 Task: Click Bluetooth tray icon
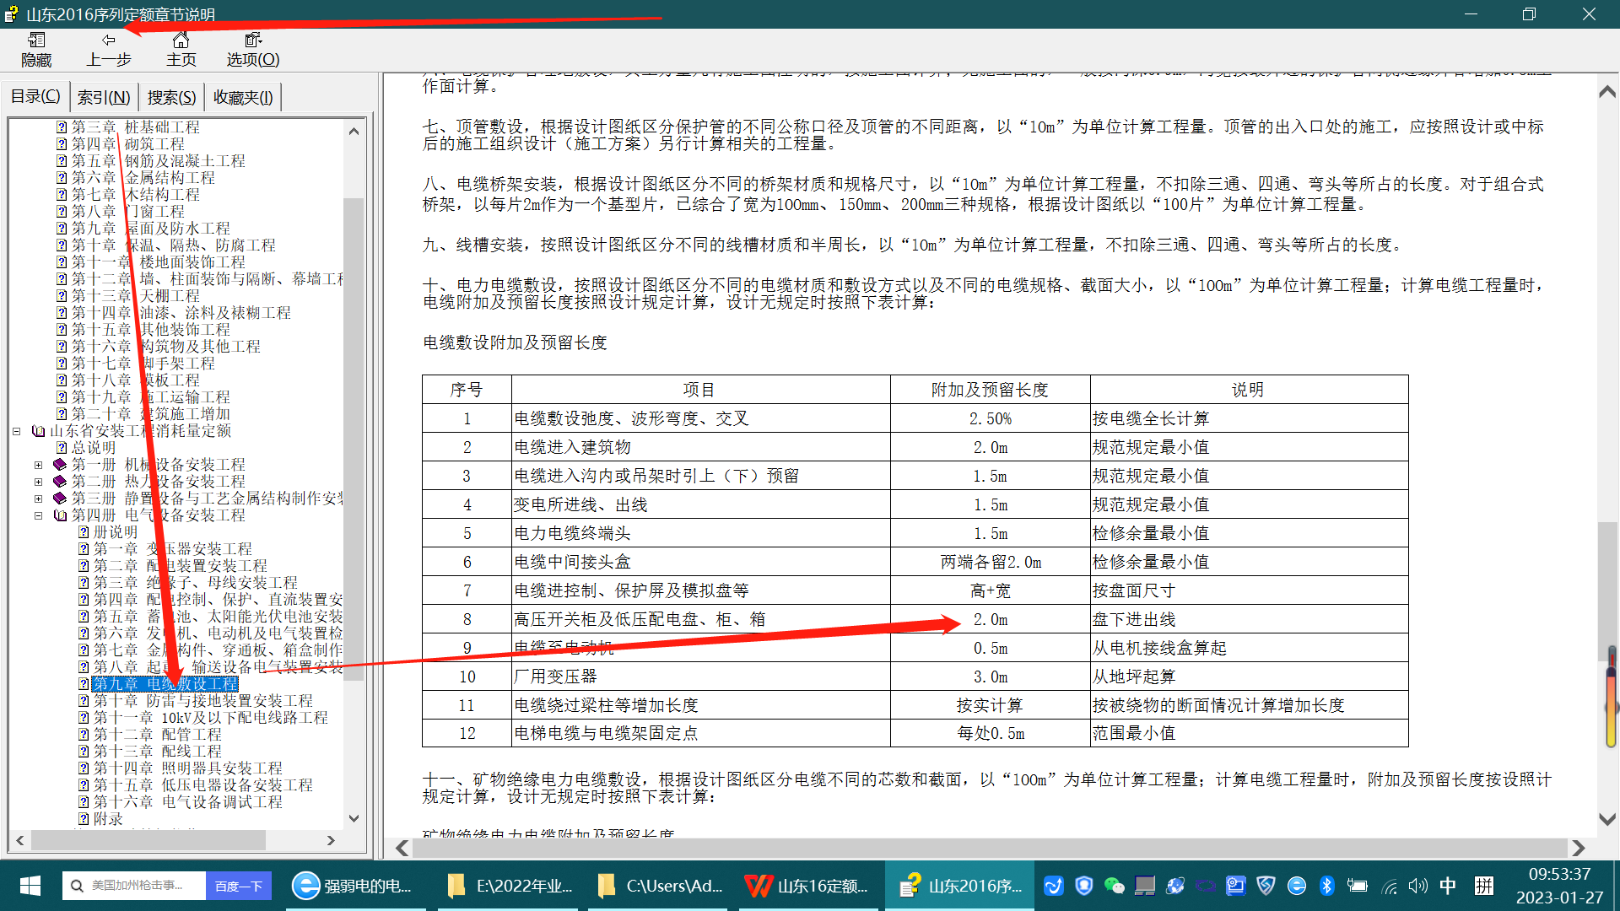point(1326,886)
